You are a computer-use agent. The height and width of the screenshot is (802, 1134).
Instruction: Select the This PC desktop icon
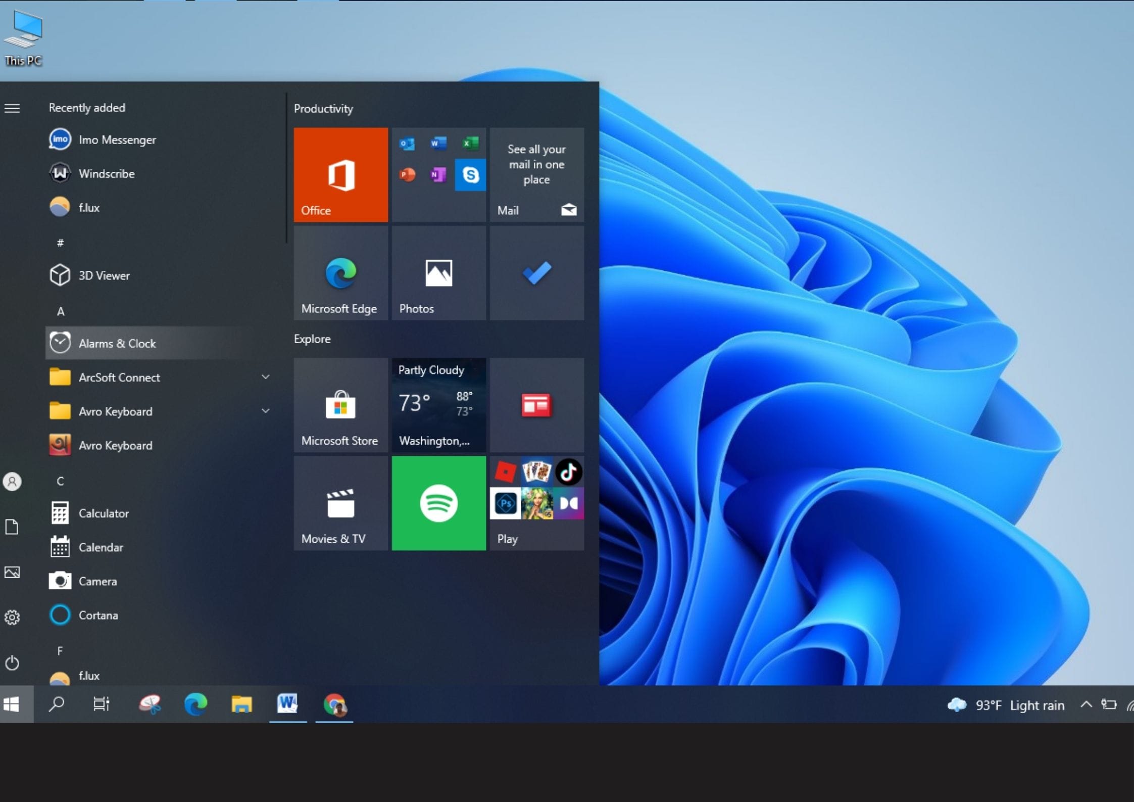tap(23, 39)
